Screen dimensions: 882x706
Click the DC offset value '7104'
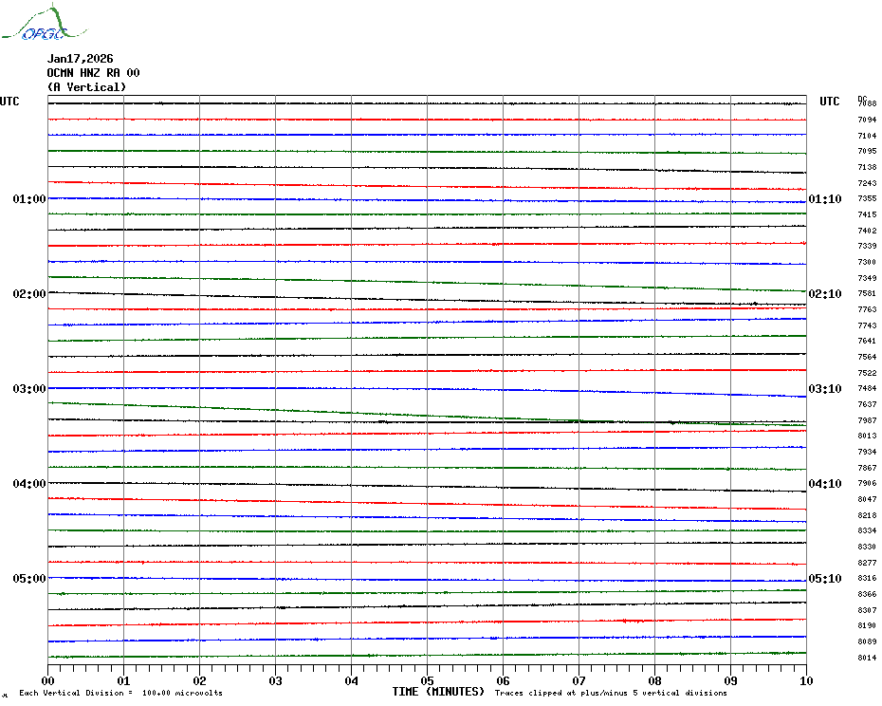tap(867, 136)
